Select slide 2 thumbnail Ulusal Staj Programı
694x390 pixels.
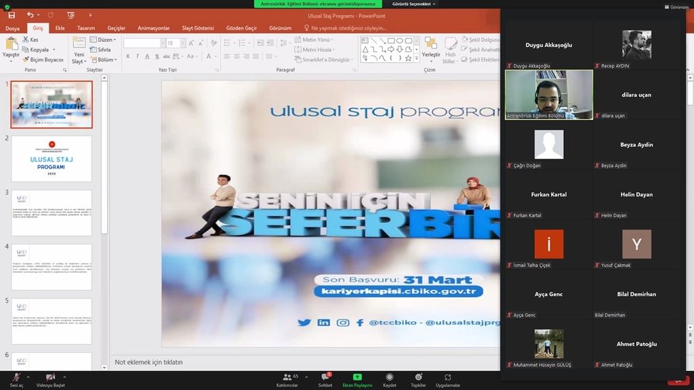(x=52, y=158)
